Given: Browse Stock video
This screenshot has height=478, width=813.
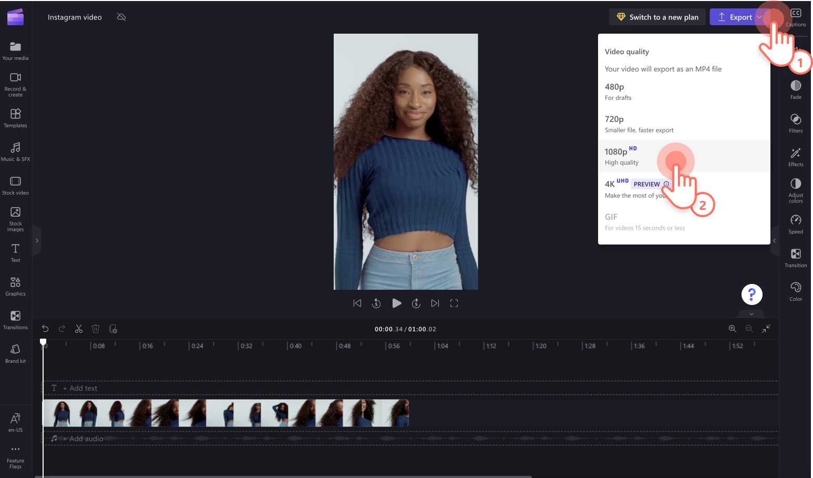Looking at the screenshot, I should pos(15,185).
